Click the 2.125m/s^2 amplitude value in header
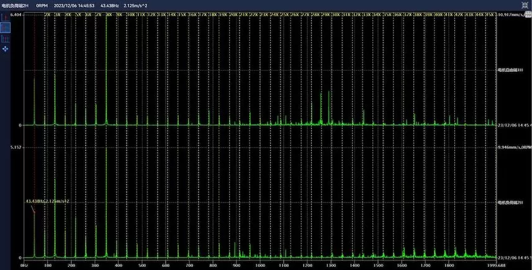The image size is (532, 270). point(136,5)
